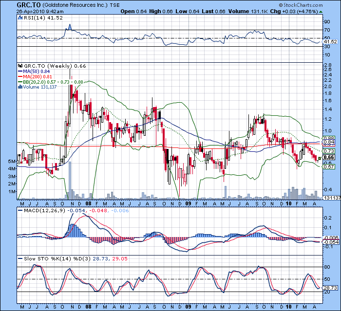Click the MA(50) 0.84 legend text
The height and width of the screenshot is (311, 341).
tap(37, 72)
